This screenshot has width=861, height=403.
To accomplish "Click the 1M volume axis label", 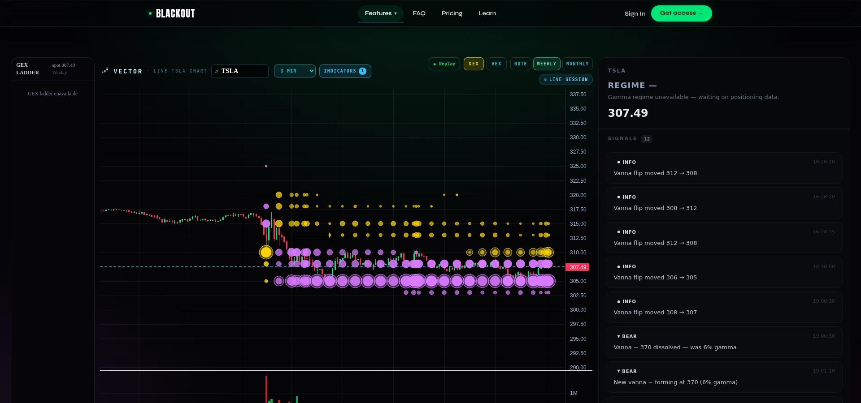I will (574, 393).
